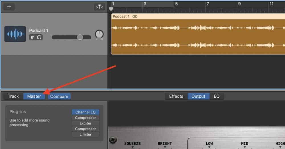Image resolution: width=285 pixels, height=149 pixels.
Task: Click bar 3 on the ruler
Action: pos(145,4)
